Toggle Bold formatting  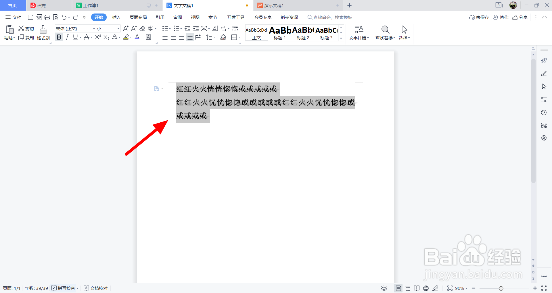[x=59, y=37]
